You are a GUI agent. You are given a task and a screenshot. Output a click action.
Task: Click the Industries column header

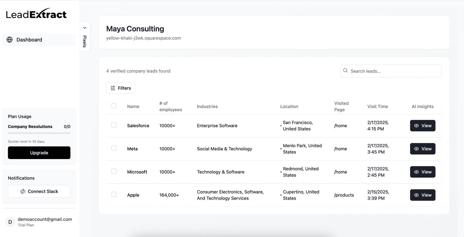207,107
